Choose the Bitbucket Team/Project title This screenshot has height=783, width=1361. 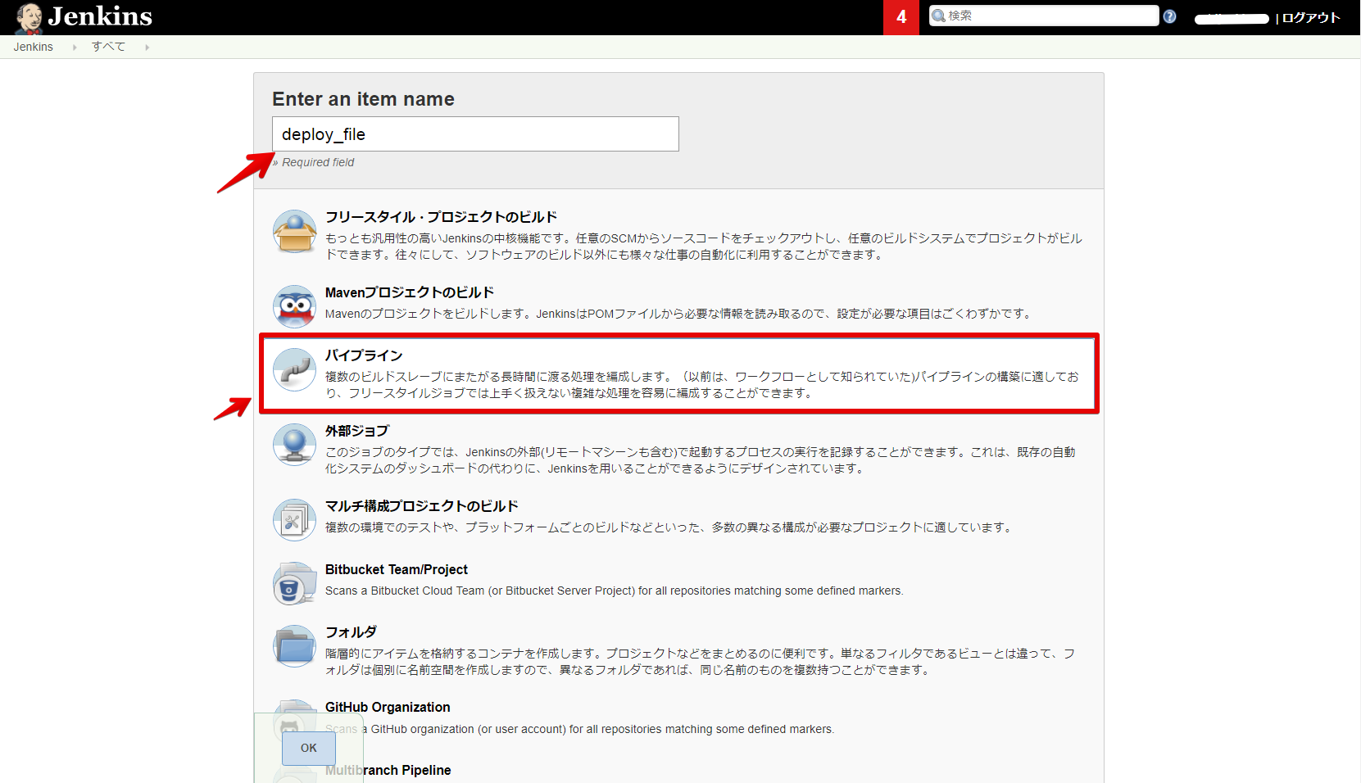[397, 569]
